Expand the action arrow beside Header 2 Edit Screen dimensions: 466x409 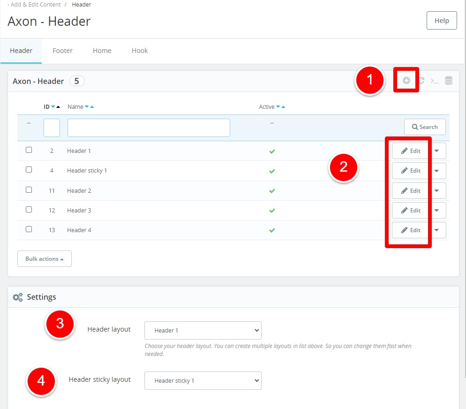tap(437, 190)
